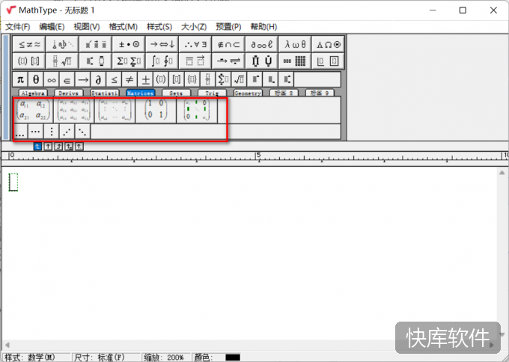Insert curly braces template from small bar
The height and width of the screenshot is (362, 509).
192,79
